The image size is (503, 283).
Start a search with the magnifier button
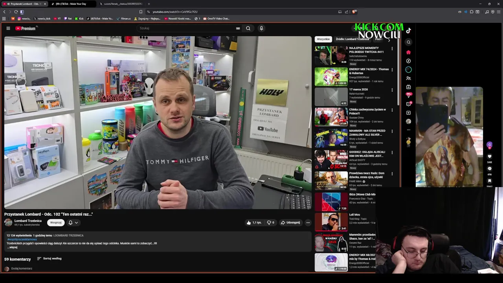(248, 28)
